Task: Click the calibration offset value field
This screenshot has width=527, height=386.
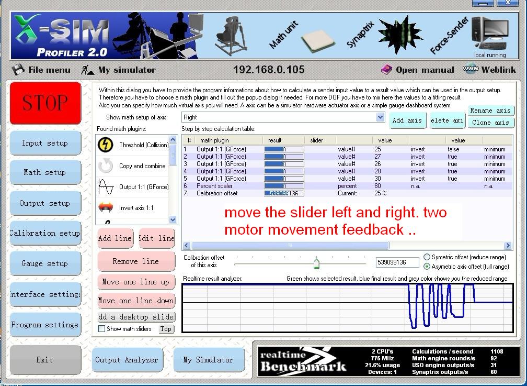Action: 397,262
